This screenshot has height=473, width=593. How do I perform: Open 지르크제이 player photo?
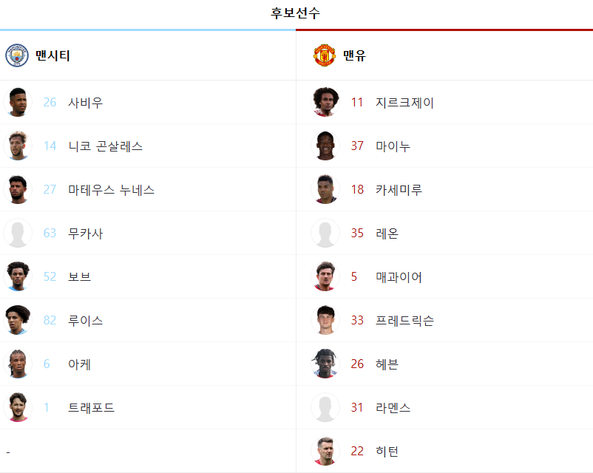pos(325,102)
